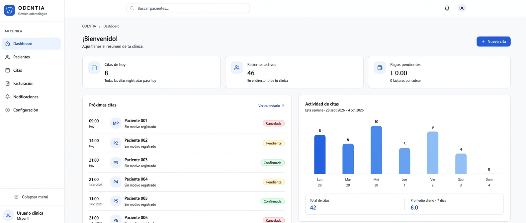The width and height of the screenshot is (526, 223).
Task: Click the P2 avatar of Paciente 002
Action: 116,143
